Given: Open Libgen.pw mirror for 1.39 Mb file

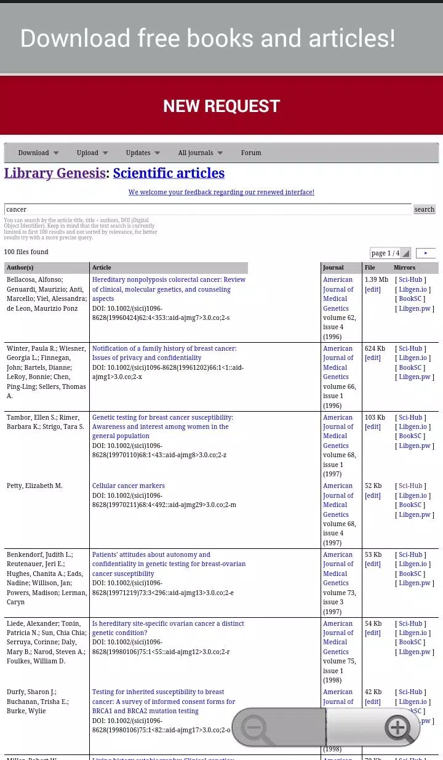Looking at the screenshot, I should coord(414,308).
